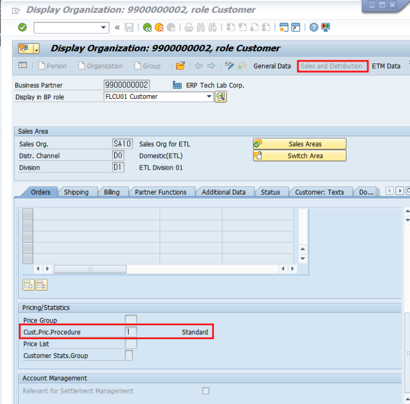Open the transaction command field dropdown
The height and width of the screenshot is (404, 410).
(103, 27)
